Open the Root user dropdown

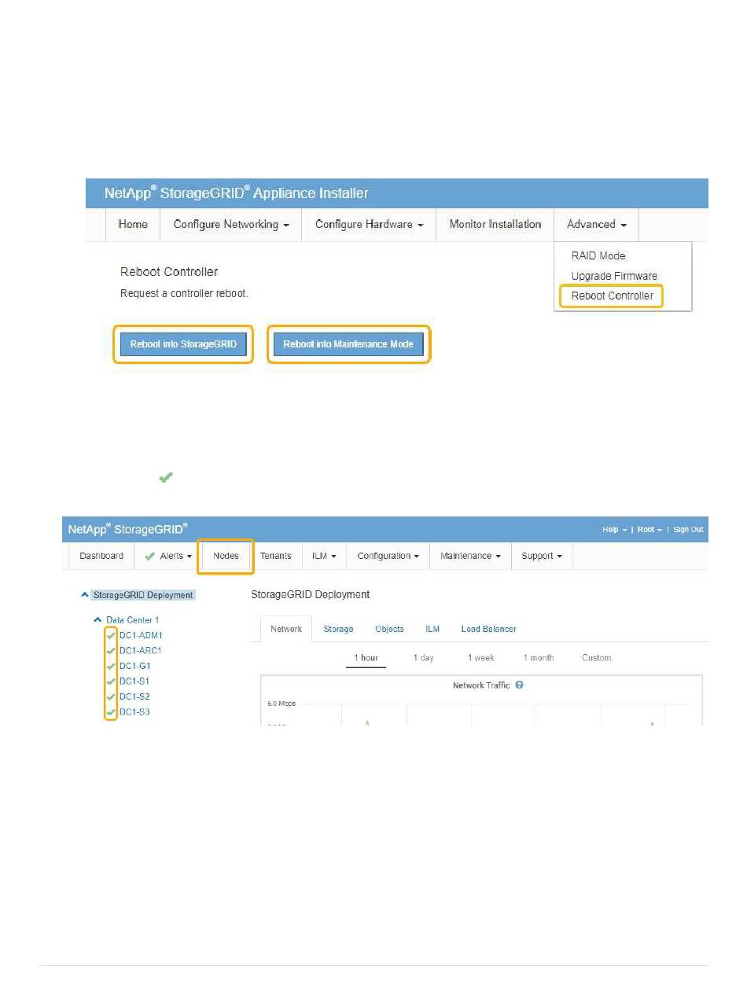coord(649,530)
